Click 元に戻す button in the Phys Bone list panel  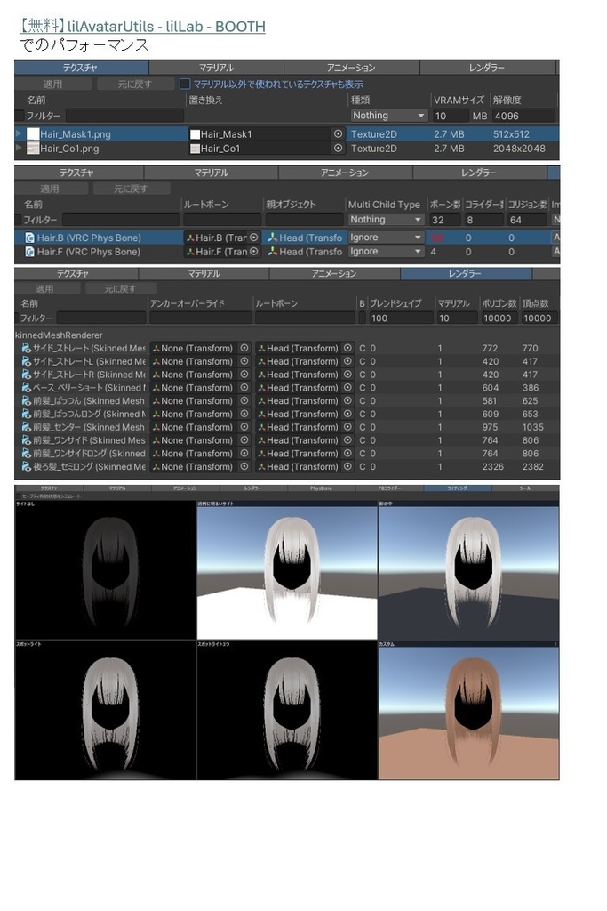coord(132,189)
